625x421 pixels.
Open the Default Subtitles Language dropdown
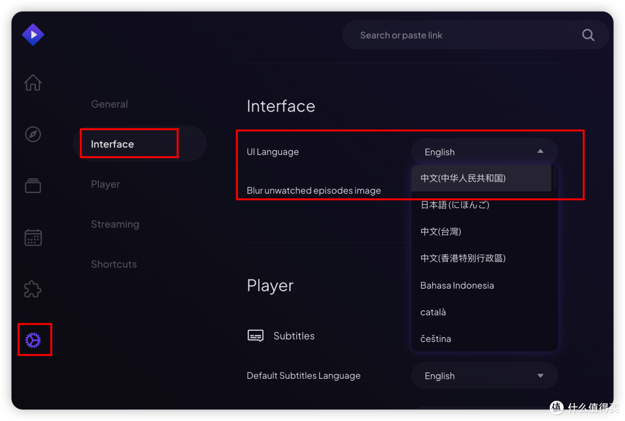click(484, 375)
